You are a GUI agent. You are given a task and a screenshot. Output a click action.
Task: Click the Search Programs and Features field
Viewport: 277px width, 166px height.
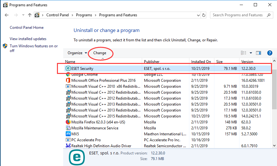[241, 15]
